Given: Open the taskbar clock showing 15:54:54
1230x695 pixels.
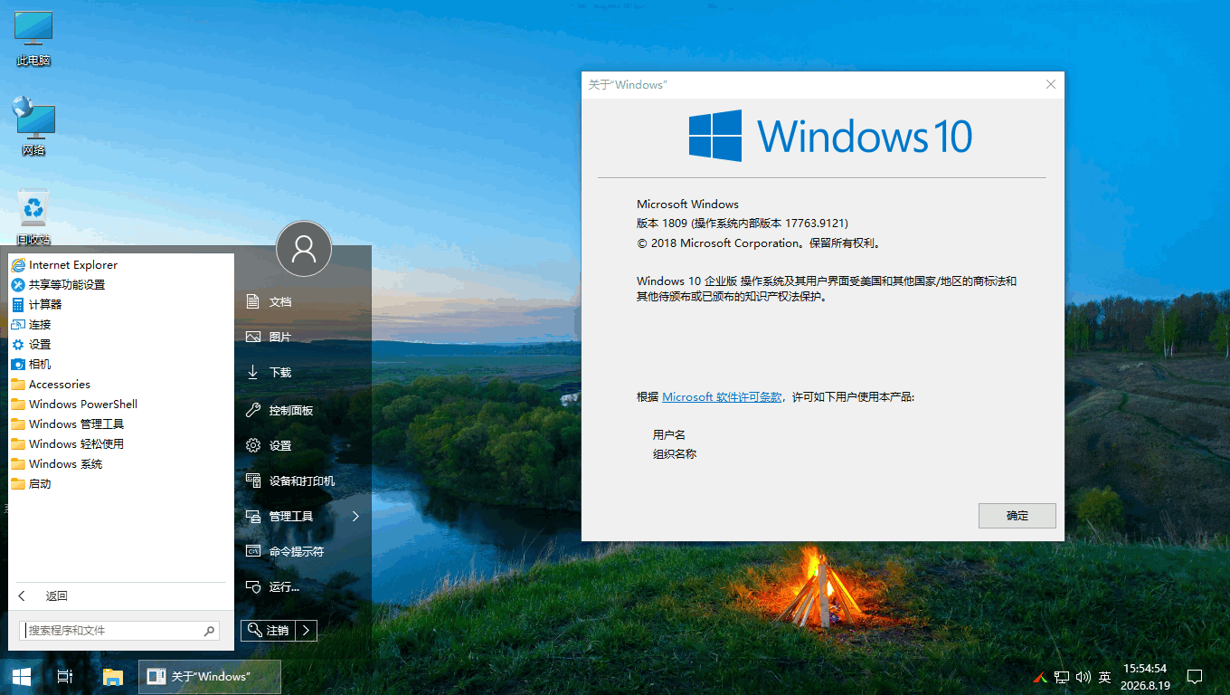Looking at the screenshot, I should [x=1145, y=676].
